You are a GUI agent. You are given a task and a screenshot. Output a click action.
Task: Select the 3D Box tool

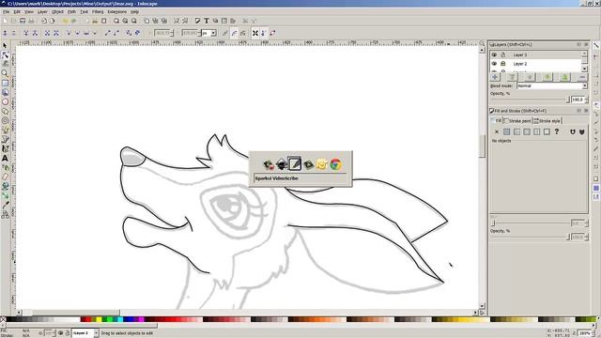[x=5, y=92]
